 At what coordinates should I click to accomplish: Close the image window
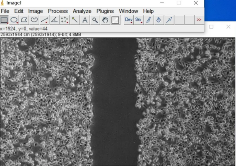pyautogui.click(x=228, y=27)
